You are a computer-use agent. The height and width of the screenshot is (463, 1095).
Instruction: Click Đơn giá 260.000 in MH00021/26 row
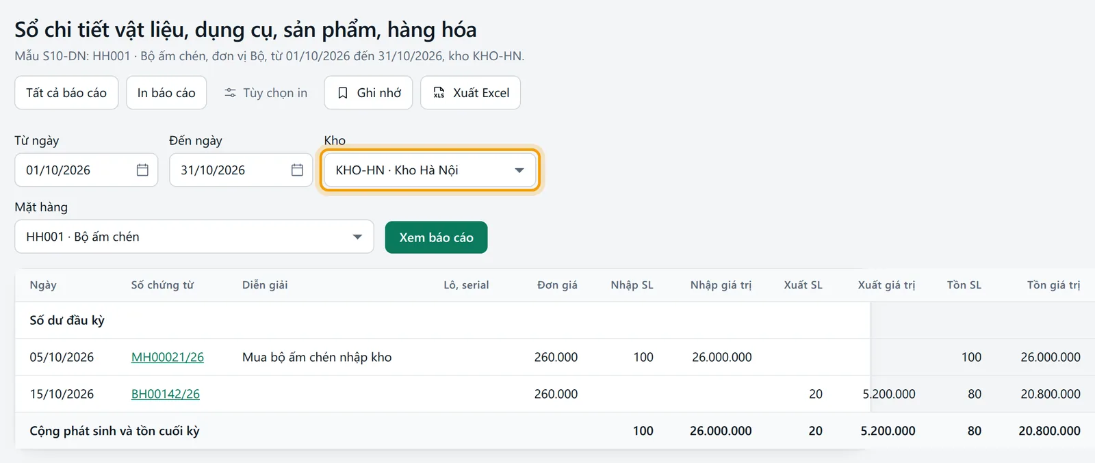(x=556, y=357)
